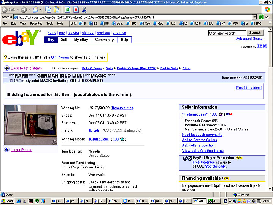Open the Back button history dropdown arrow
273x205 pixels.
pos(18,10)
